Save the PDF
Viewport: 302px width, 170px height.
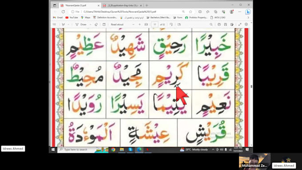(225, 24)
